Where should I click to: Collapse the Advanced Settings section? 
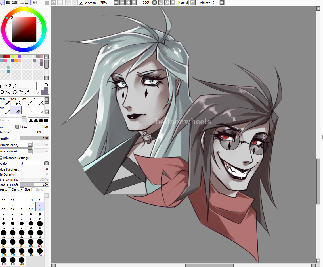(x=1, y=158)
